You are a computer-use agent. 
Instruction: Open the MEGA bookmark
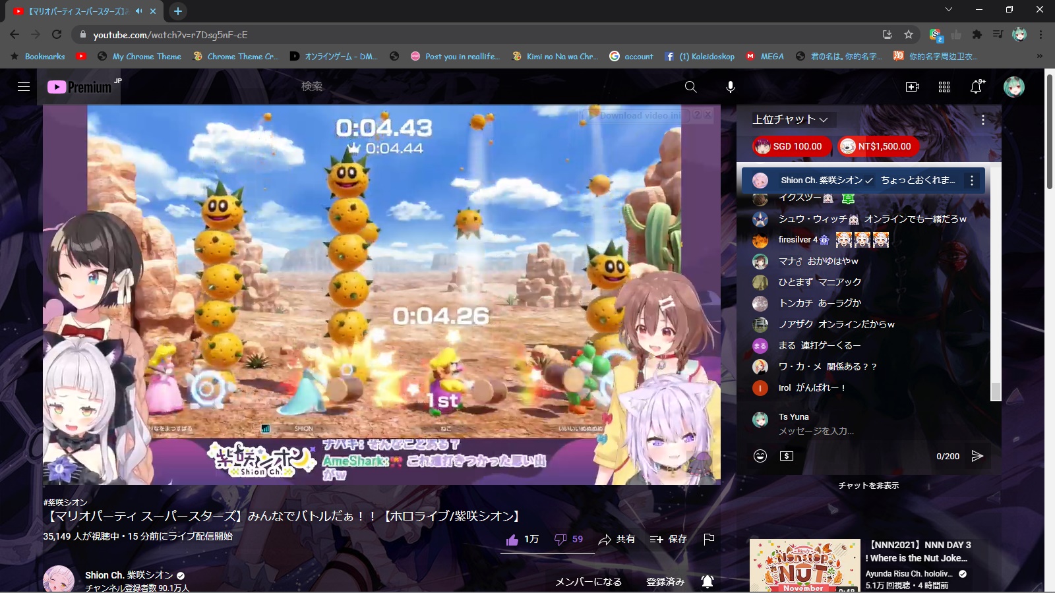(765, 57)
